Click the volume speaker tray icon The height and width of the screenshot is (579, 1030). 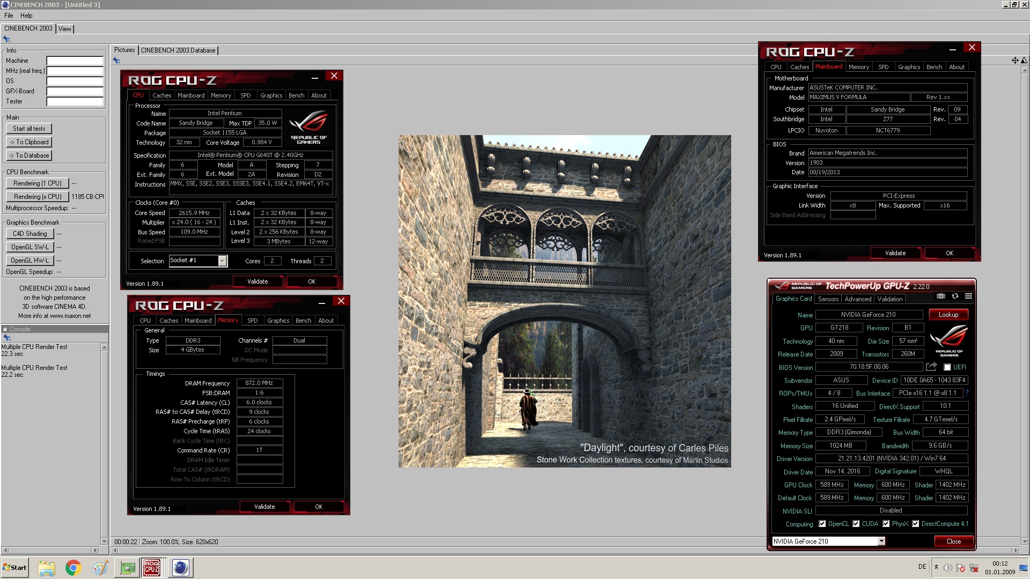pyautogui.click(x=948, y=567)
